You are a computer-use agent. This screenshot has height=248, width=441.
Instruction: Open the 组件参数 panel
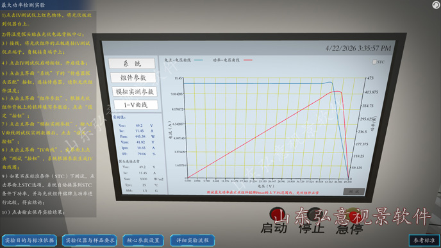(133, 78)
